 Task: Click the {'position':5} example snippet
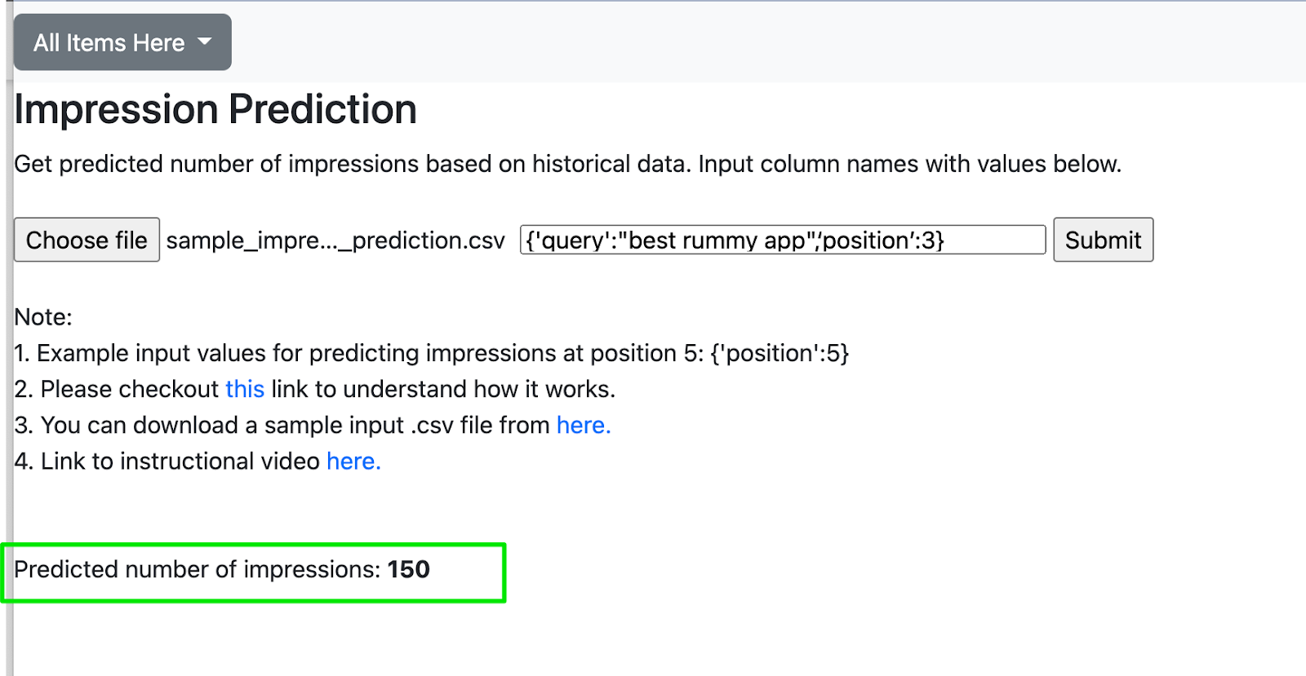[780, 353]
